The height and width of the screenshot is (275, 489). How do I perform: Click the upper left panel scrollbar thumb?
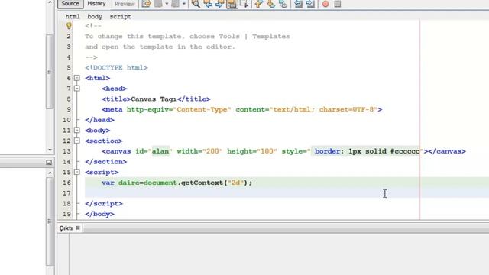pos(50,72)
